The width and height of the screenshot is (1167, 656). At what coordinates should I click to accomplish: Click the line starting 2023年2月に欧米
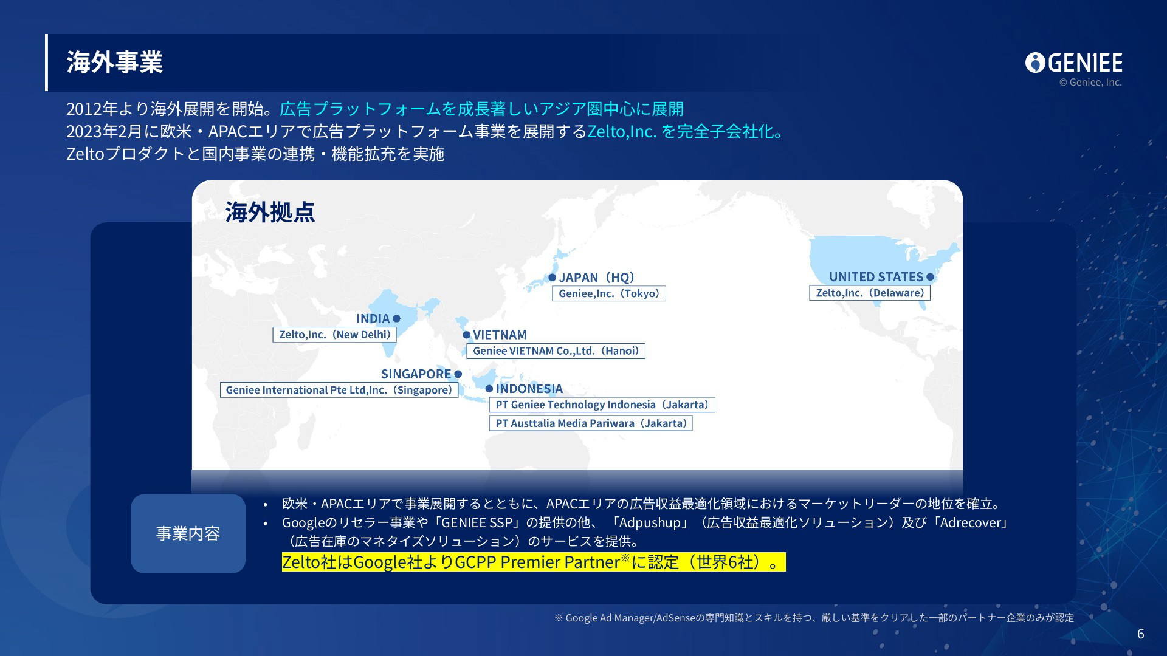[x=426, y=131]
